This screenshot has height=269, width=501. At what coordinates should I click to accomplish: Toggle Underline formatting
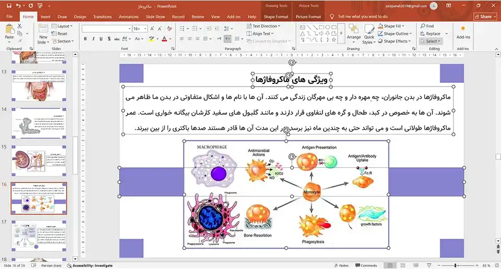(x=101, y=39)
